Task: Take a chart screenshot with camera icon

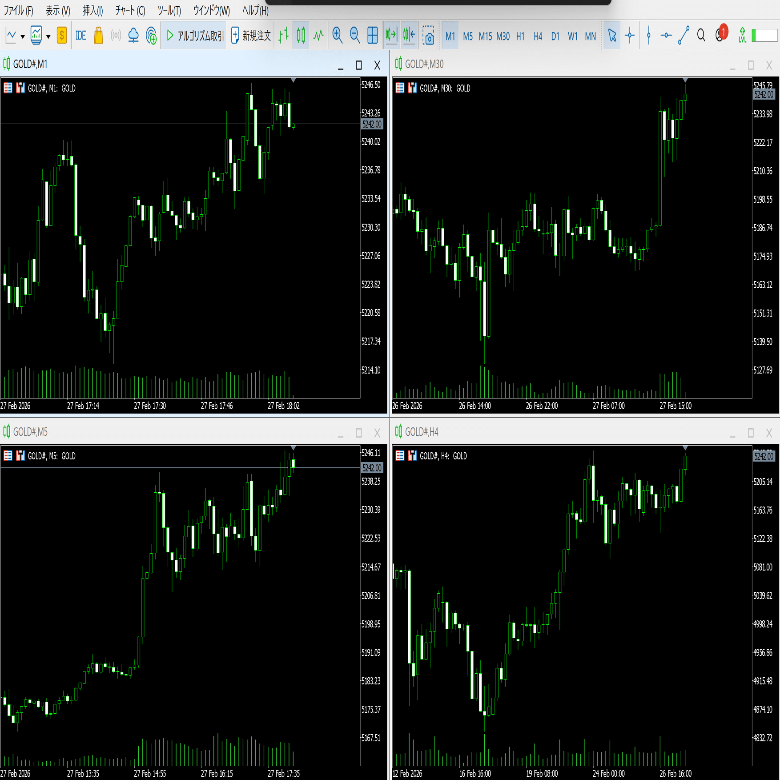Action: click(x=428, y=35)
